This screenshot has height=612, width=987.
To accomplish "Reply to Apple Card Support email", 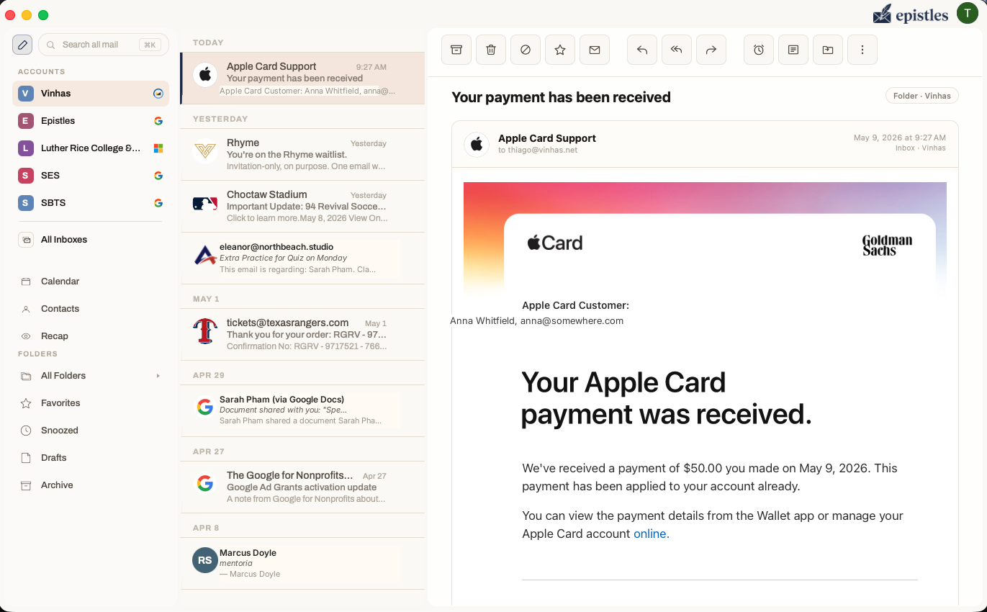I will point(642,50).
